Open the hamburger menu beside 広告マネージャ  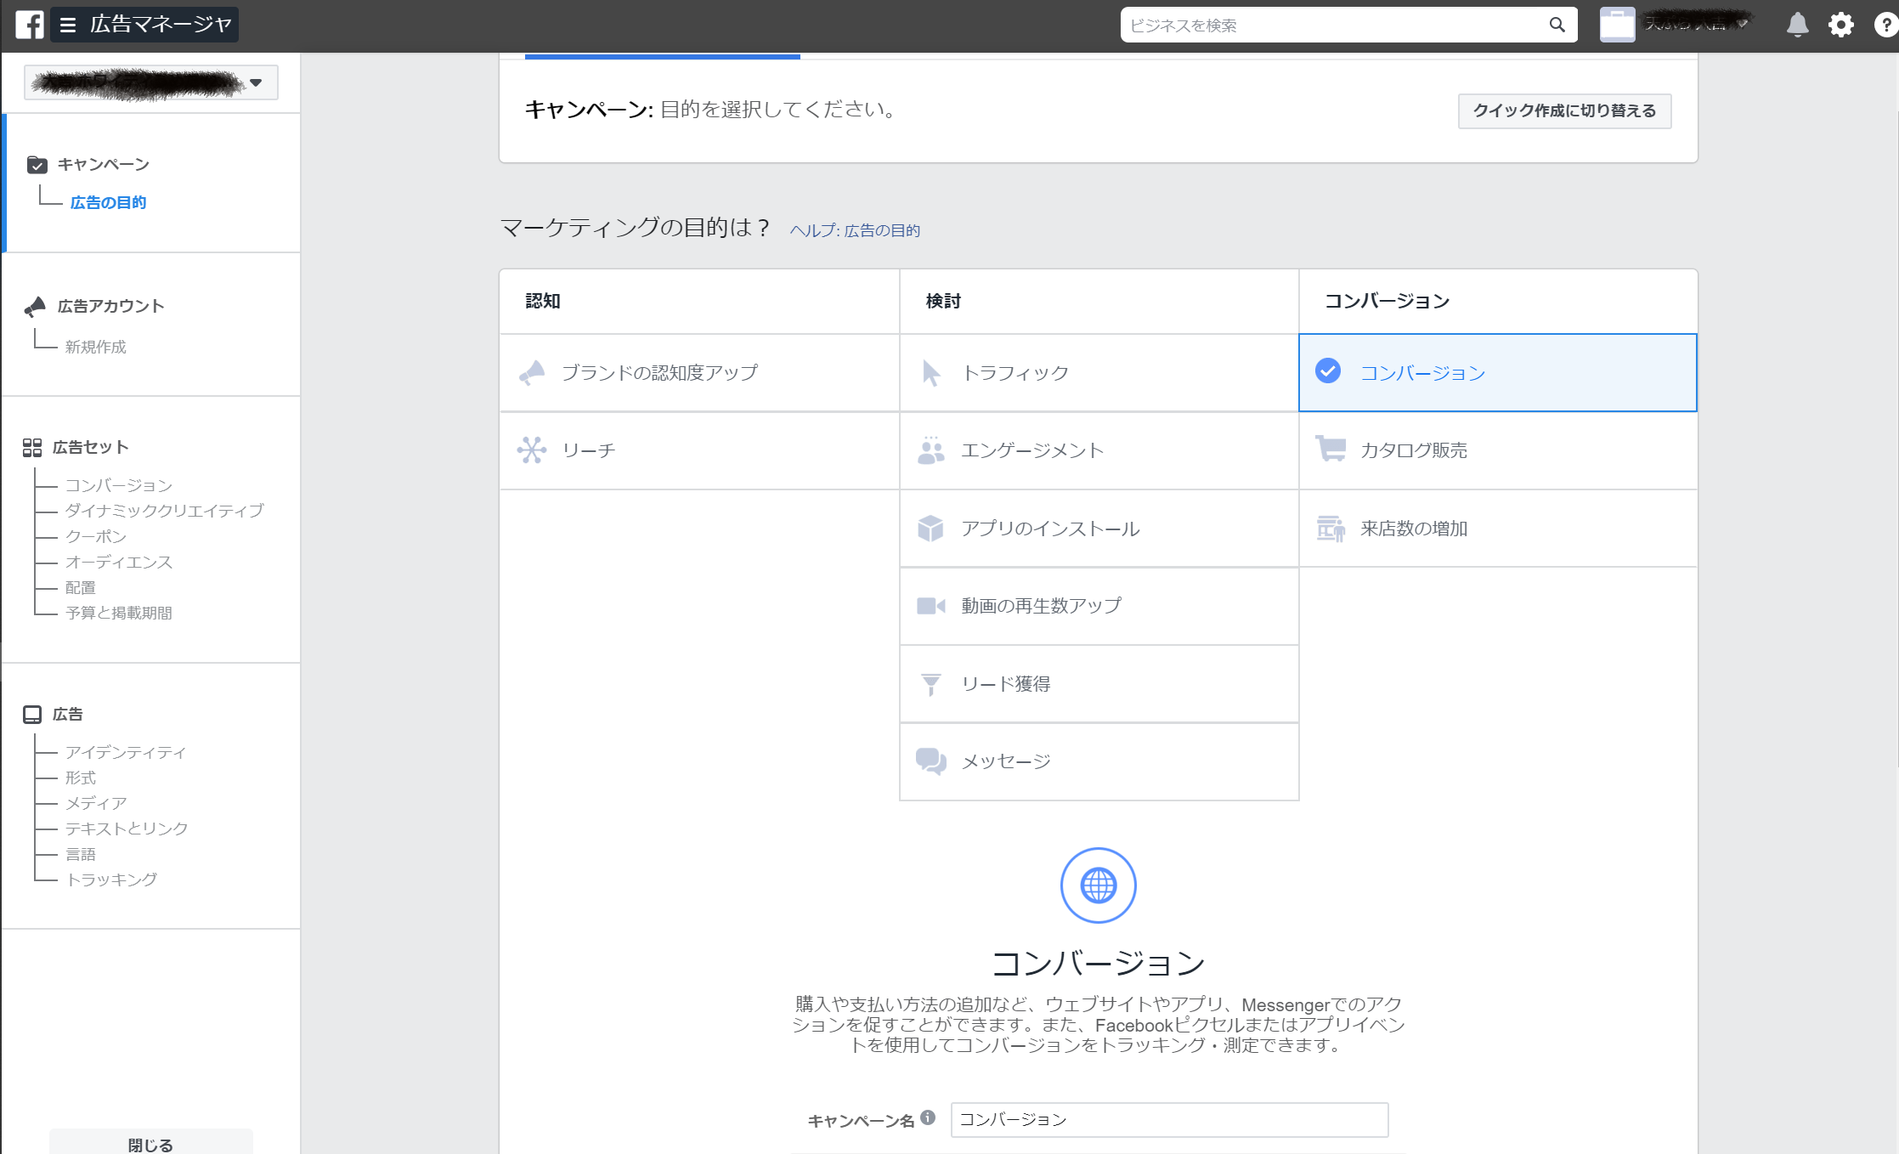[x=68, y=25]
